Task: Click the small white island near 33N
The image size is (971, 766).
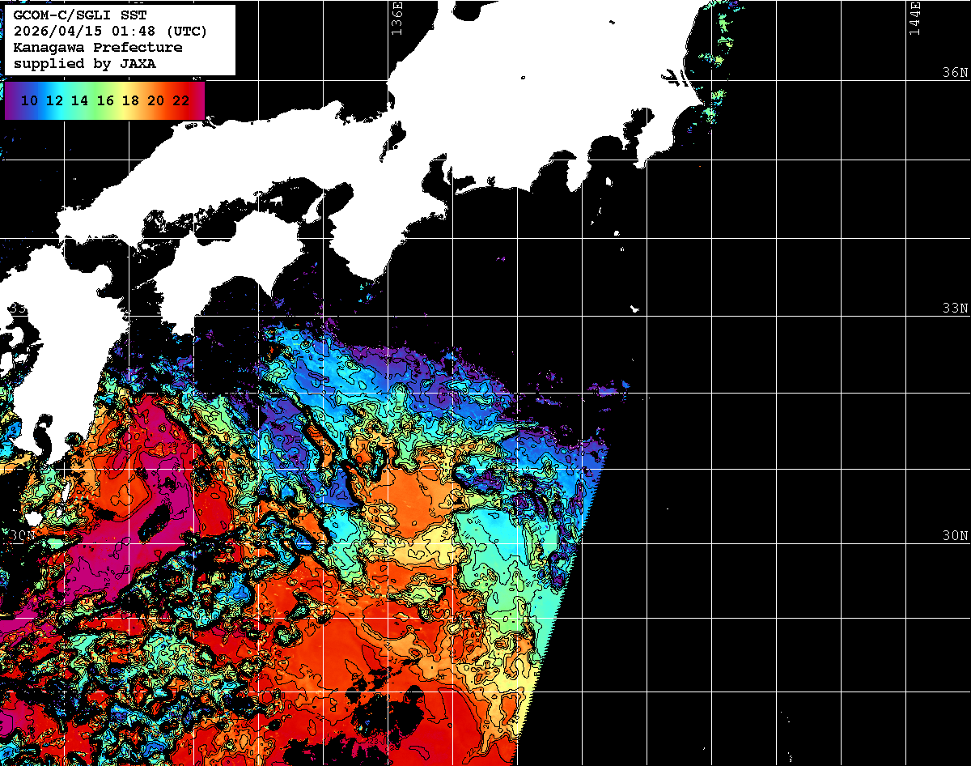Action: pos(635,309)
